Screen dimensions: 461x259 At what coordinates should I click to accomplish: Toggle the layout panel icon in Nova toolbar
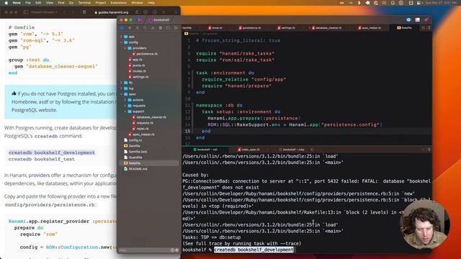(x=418, y=19)
